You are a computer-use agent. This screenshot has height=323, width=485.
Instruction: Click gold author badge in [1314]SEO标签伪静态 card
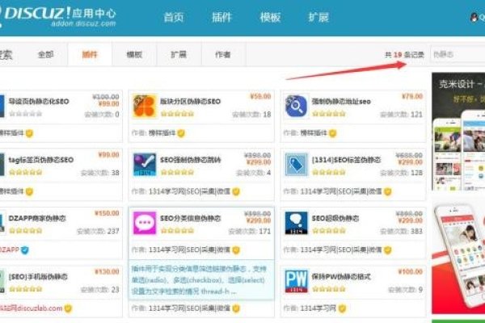[x=387, y=191]
